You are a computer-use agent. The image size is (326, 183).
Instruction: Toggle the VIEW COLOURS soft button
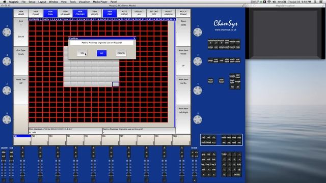pyautogui.click(x=80, y=13)
